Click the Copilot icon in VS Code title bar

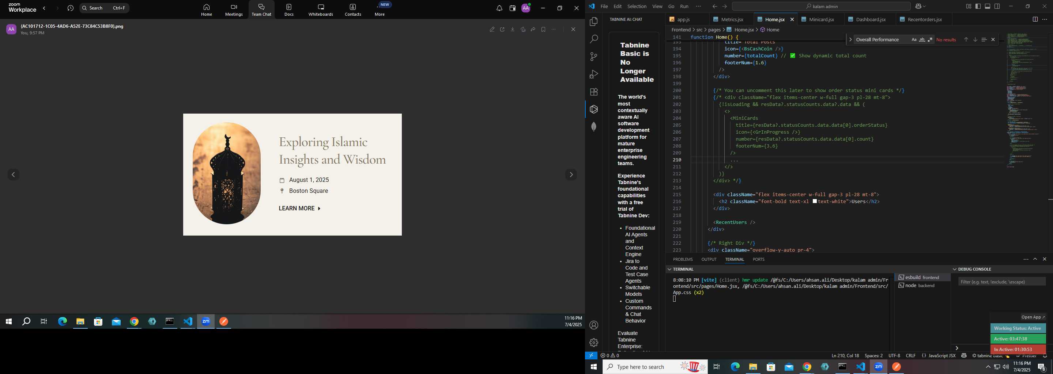[x=918, y=7]
